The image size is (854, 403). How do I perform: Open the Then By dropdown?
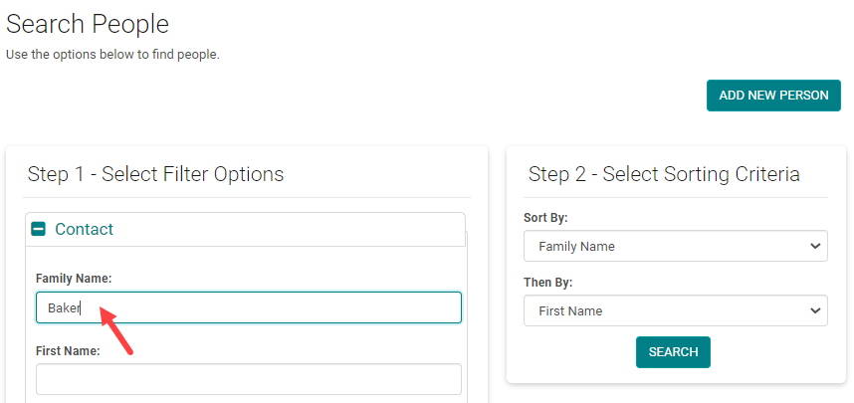tap(675, 310)
